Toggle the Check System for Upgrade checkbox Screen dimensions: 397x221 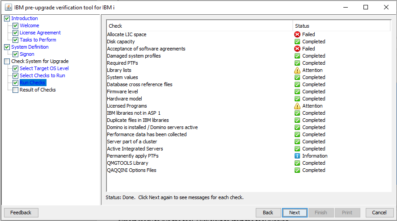7,61
